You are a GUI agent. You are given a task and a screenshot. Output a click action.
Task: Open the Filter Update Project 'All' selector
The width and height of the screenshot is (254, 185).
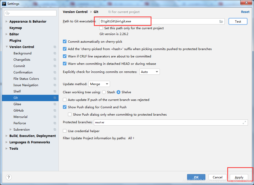click(x=131, y=138)
